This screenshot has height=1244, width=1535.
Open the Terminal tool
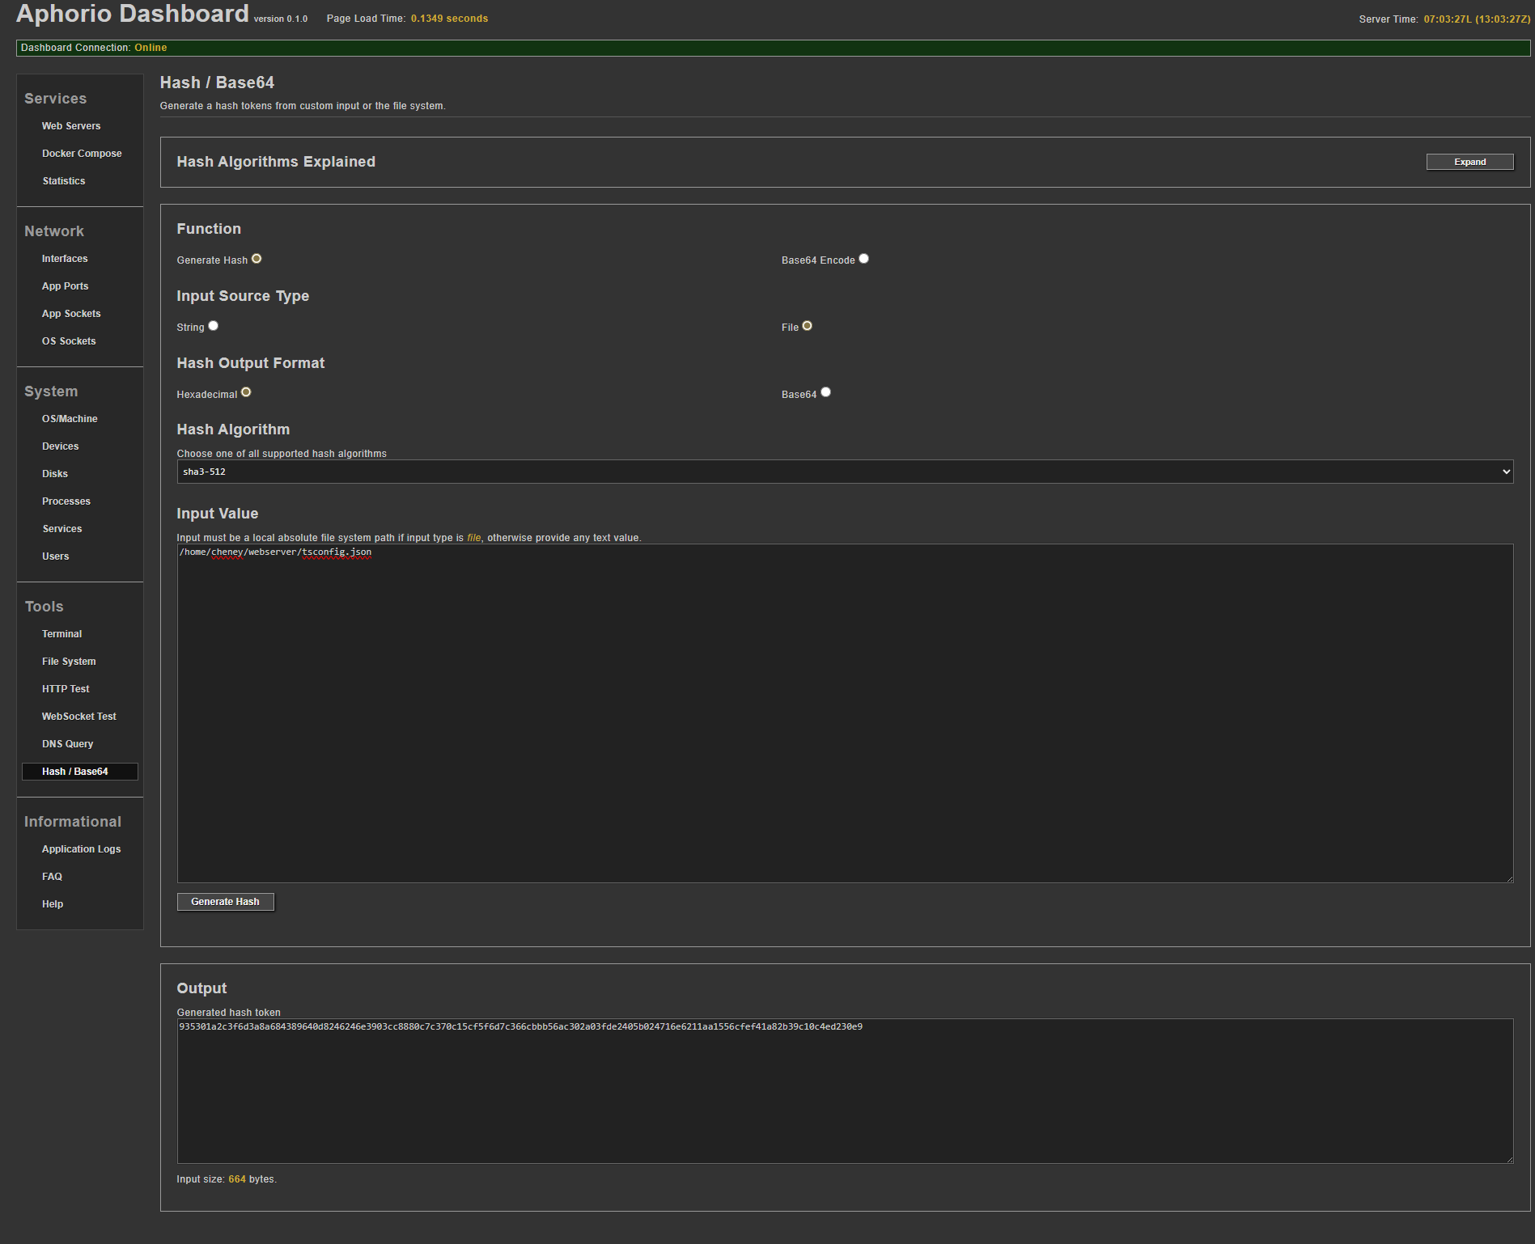pyautogui.click(x=61, y=634)
